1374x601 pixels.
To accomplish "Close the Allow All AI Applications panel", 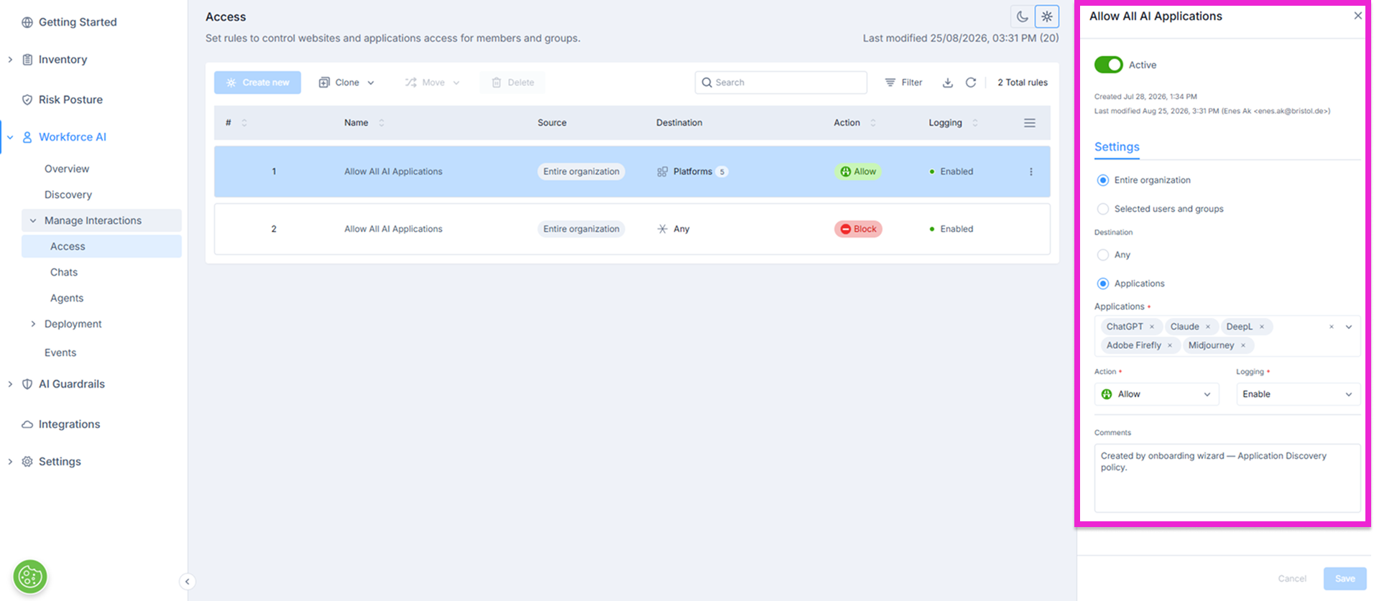I will tap(1357, 16).
